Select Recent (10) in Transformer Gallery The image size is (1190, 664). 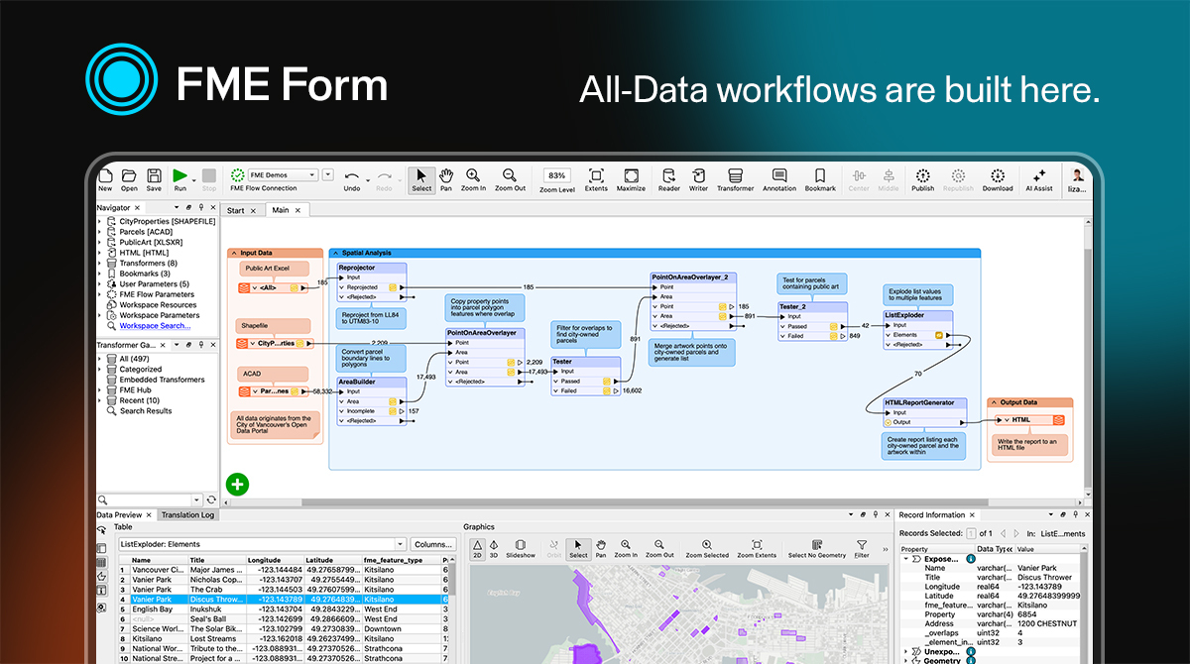(140, 400)
